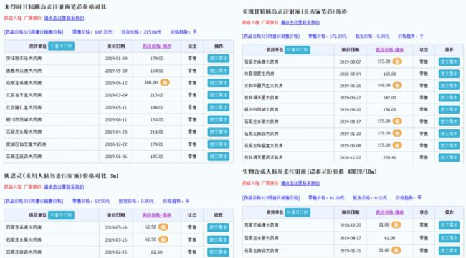Click orange badge in the 2019-06-08 row
This screenshot has width=466, height=258.
pyautogui.click(x=397, y=145)
